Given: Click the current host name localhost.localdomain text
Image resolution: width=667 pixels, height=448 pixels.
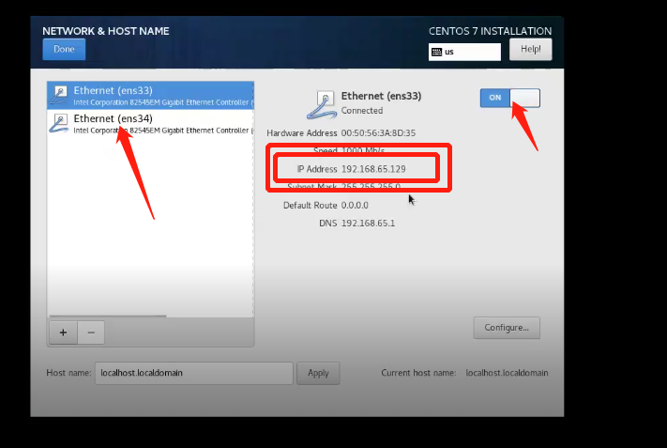Looking at the screenshot, I should point(507,373).
